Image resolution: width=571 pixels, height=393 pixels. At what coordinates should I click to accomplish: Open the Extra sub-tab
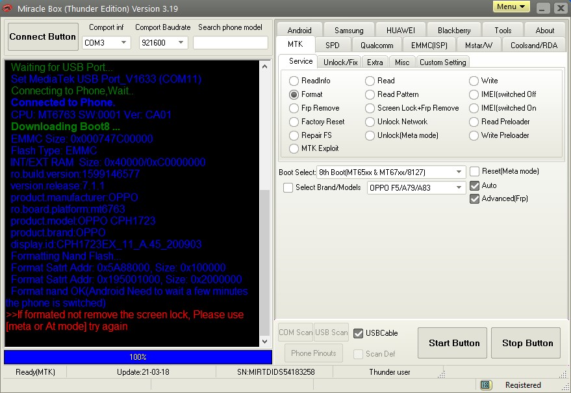coord(375,62)
